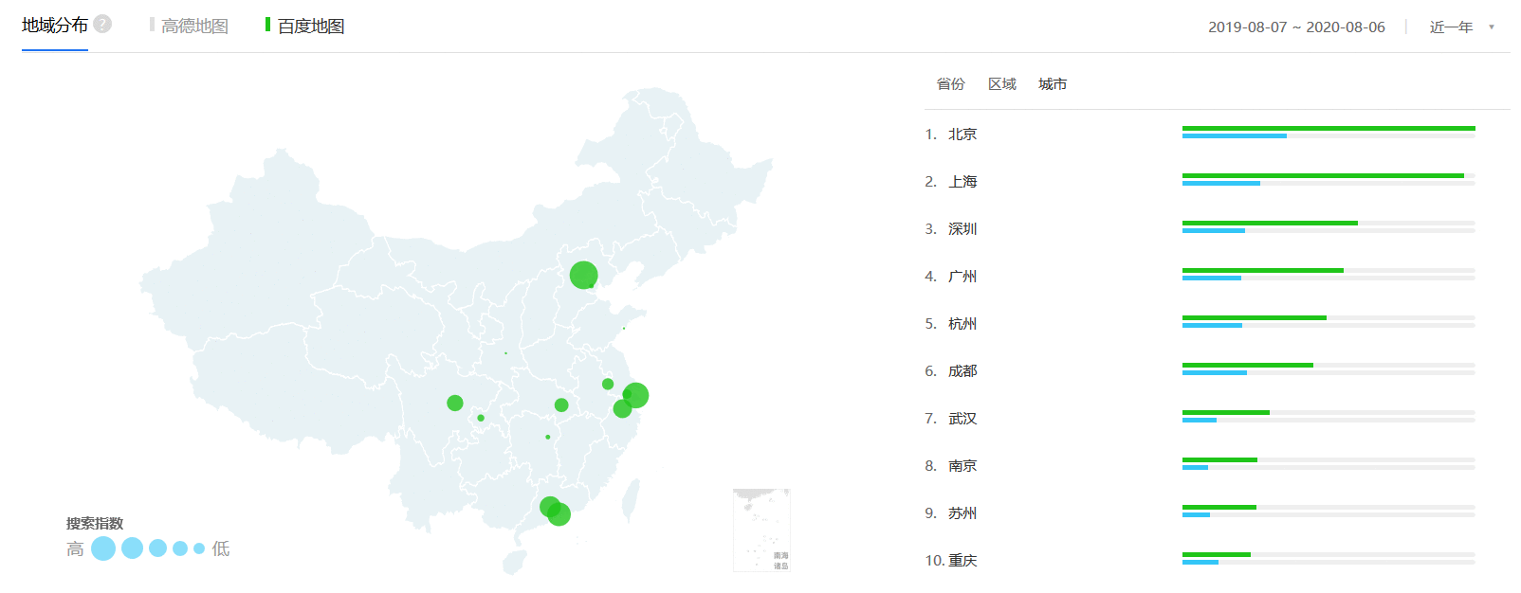Click the blue bar for 上海
This screenshot has width=1521, height=593.
[1221, 183]
